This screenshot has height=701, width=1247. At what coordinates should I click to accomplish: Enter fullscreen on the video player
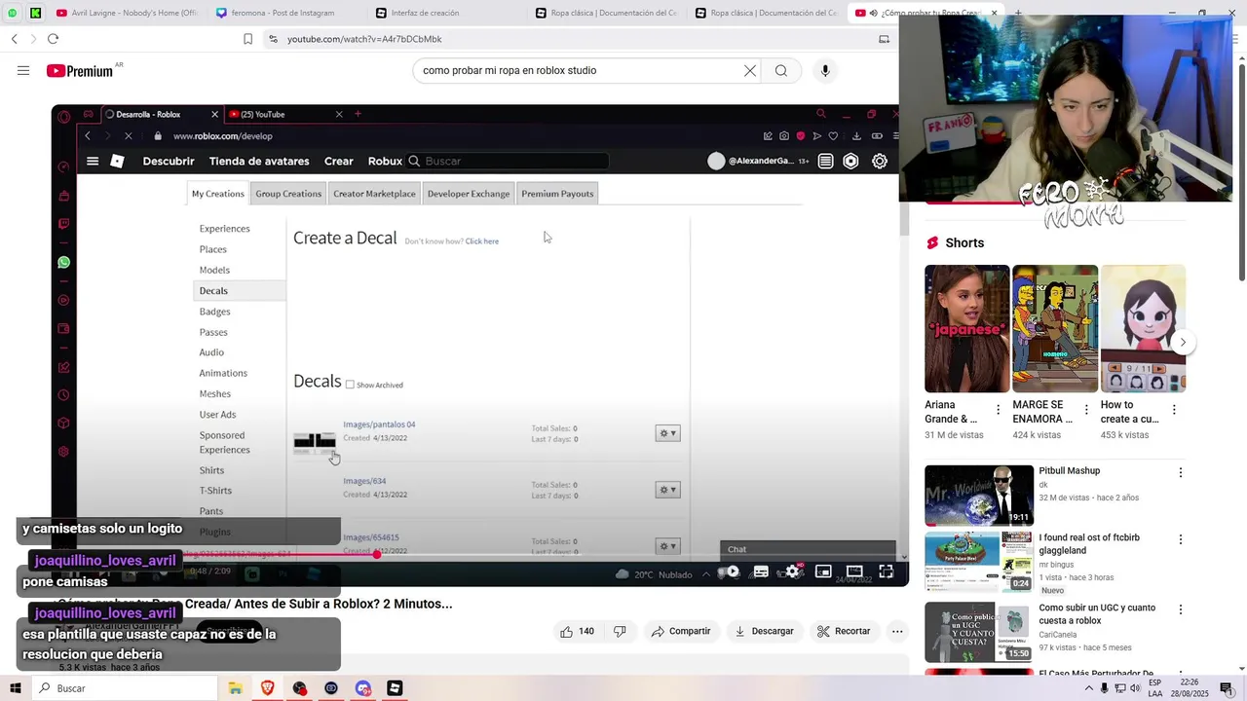pyautogui.click(x=886, y=572)
